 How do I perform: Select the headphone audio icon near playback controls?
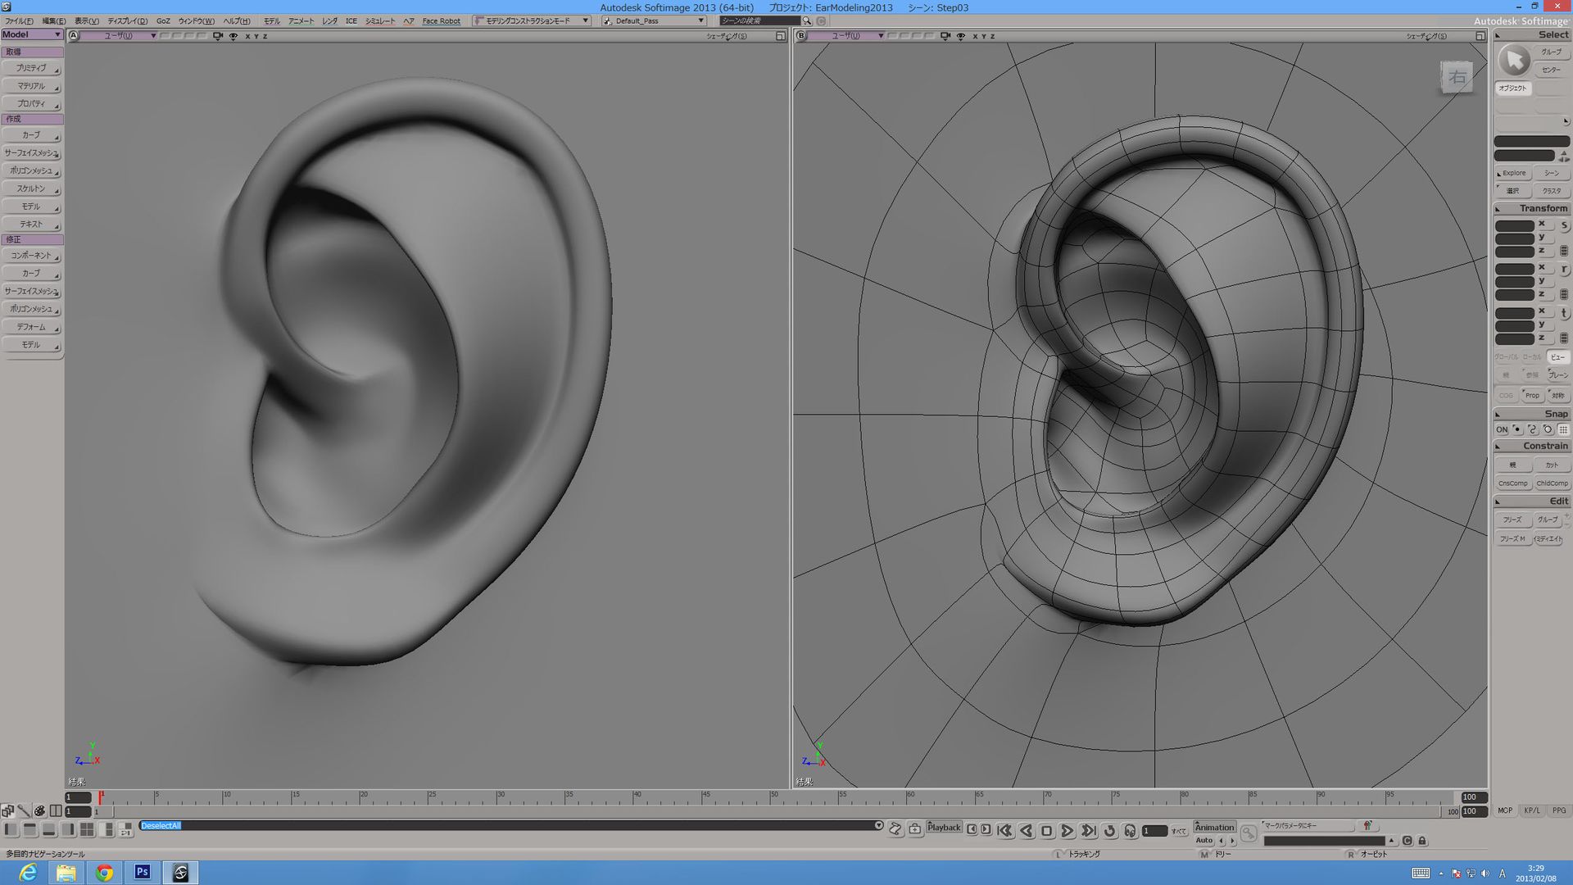[x=1131, y=831]
